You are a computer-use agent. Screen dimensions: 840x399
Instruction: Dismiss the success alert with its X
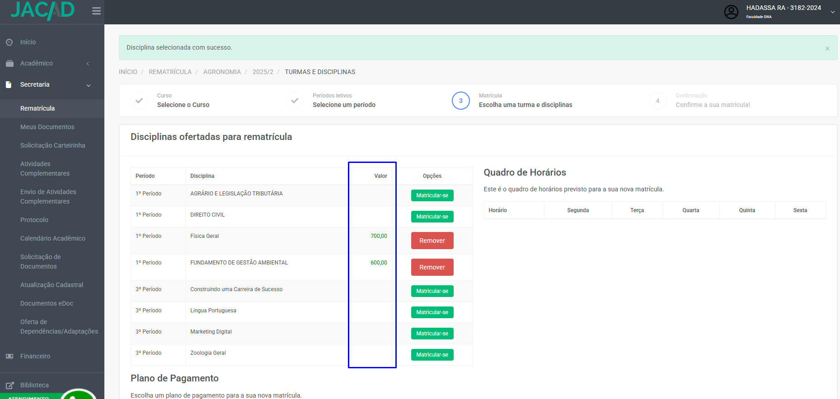point(827,48)
